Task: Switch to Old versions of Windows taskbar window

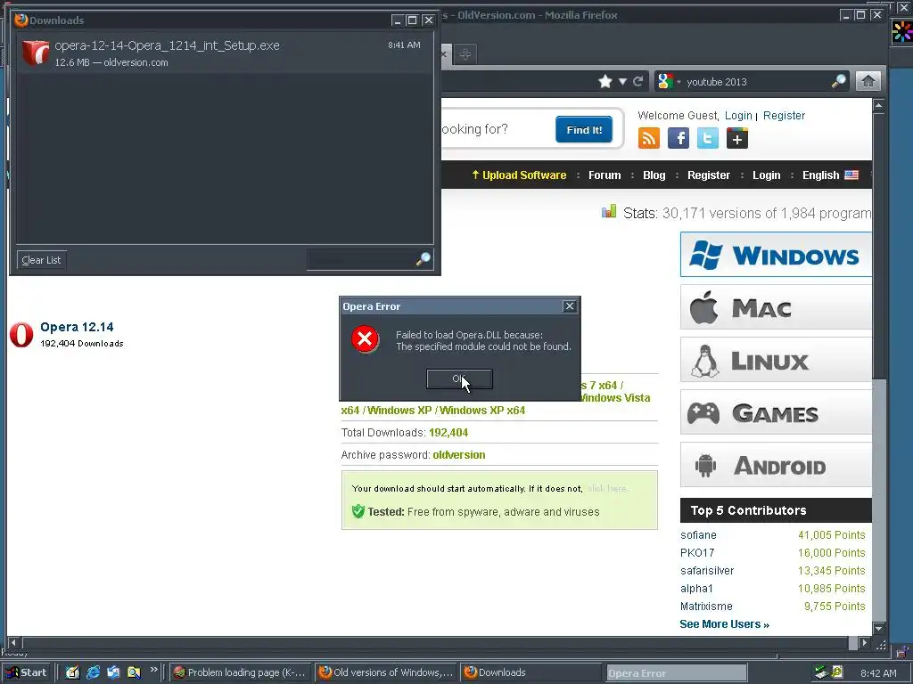Action: (387, 672)
